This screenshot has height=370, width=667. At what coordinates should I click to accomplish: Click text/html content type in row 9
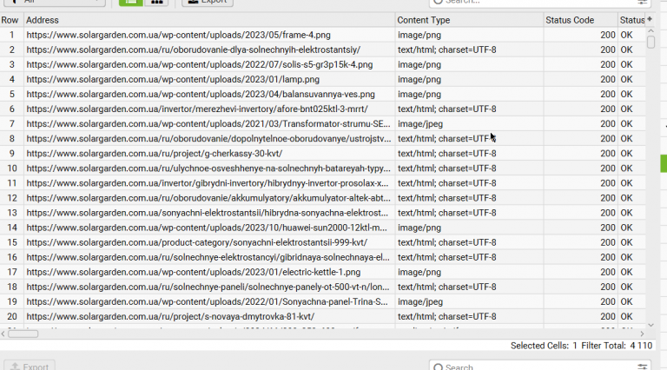pyautogui.click(x=446, y=154)
